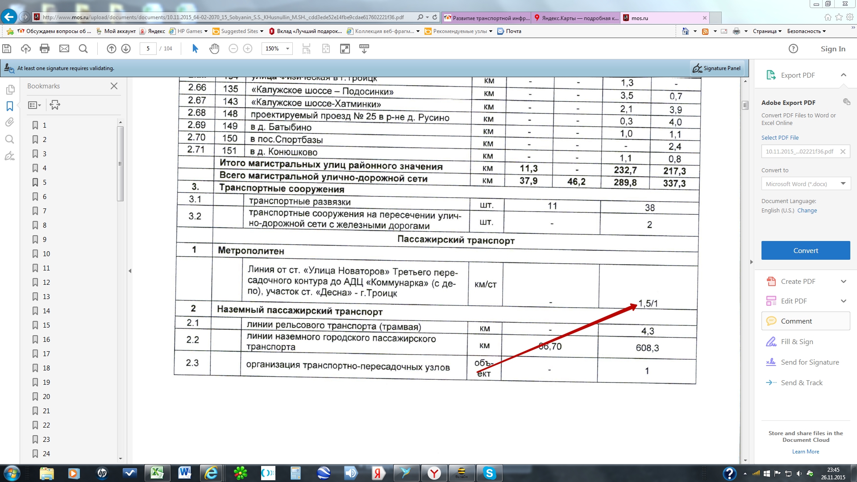This screenshot has height=482, width=857.
Task: Click the print file toolbar icon
Action: click(45, 49)
